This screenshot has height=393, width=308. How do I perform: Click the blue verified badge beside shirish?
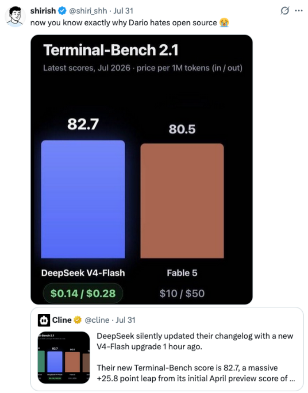click(62, 11)
